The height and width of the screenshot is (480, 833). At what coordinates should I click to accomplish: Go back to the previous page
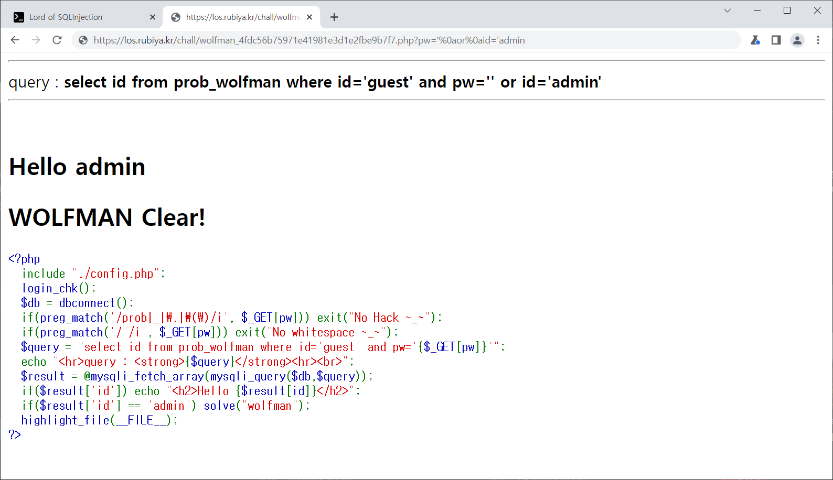pyautogui.click(x=15, y=40)
